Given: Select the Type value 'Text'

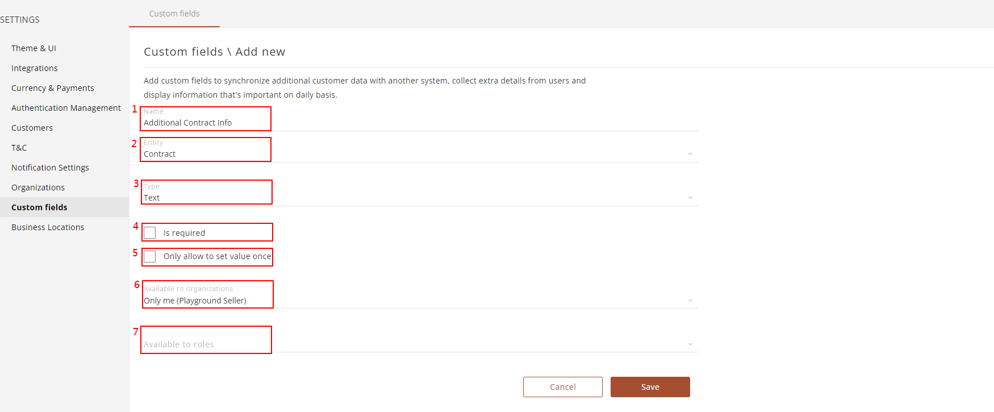Looking at the screenshot, I should click(x=152, y=198).
